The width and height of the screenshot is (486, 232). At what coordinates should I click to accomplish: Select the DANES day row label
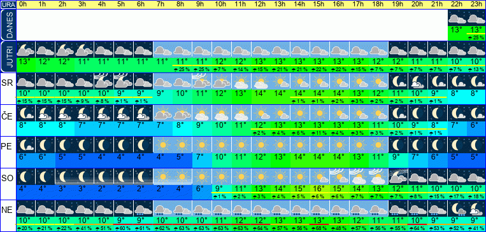click(8, 25)
